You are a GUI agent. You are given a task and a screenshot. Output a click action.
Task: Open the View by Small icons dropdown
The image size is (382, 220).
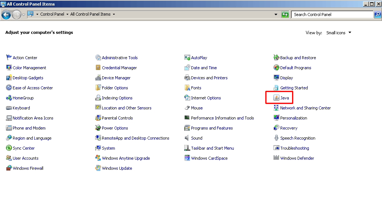339,33
